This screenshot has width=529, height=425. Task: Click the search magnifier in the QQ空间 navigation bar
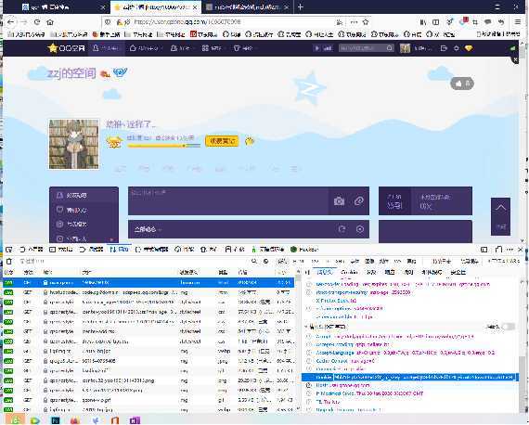pos(390,48)
